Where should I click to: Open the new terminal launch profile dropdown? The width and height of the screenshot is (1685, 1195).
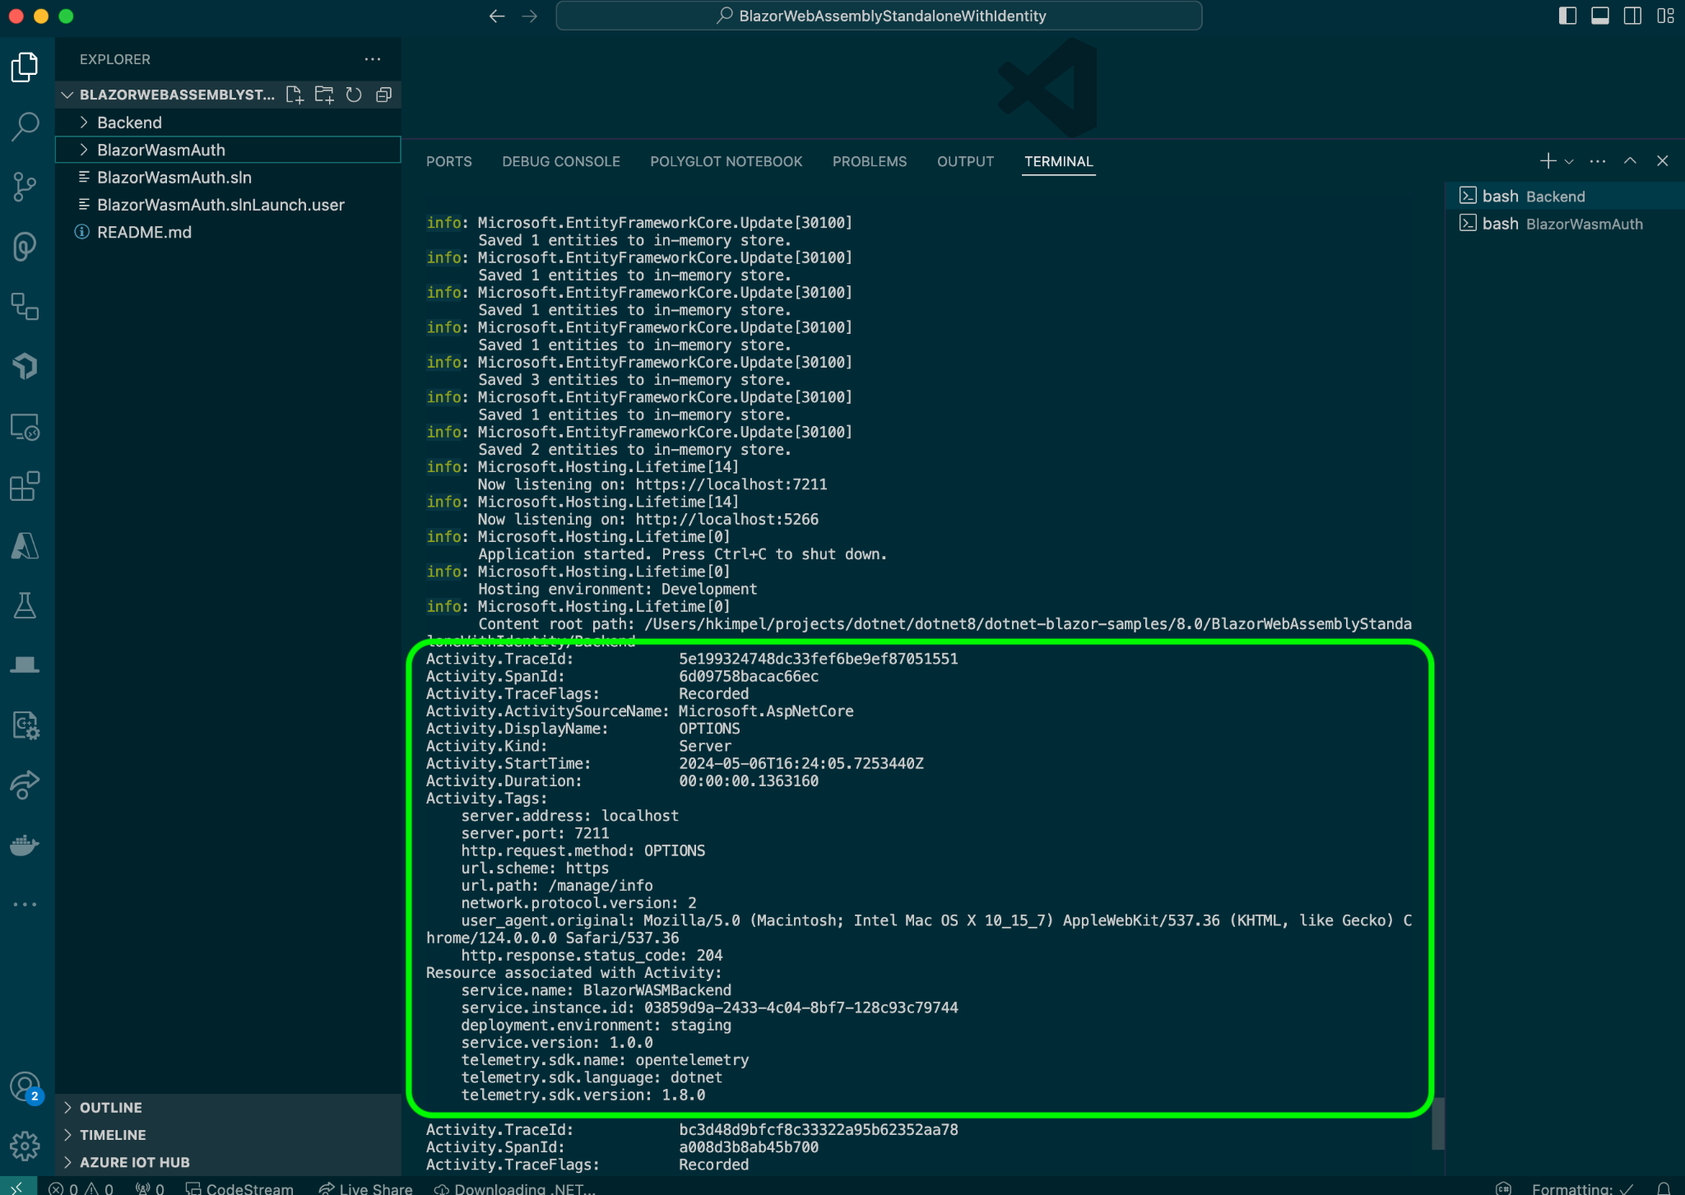coord(1569,161)
